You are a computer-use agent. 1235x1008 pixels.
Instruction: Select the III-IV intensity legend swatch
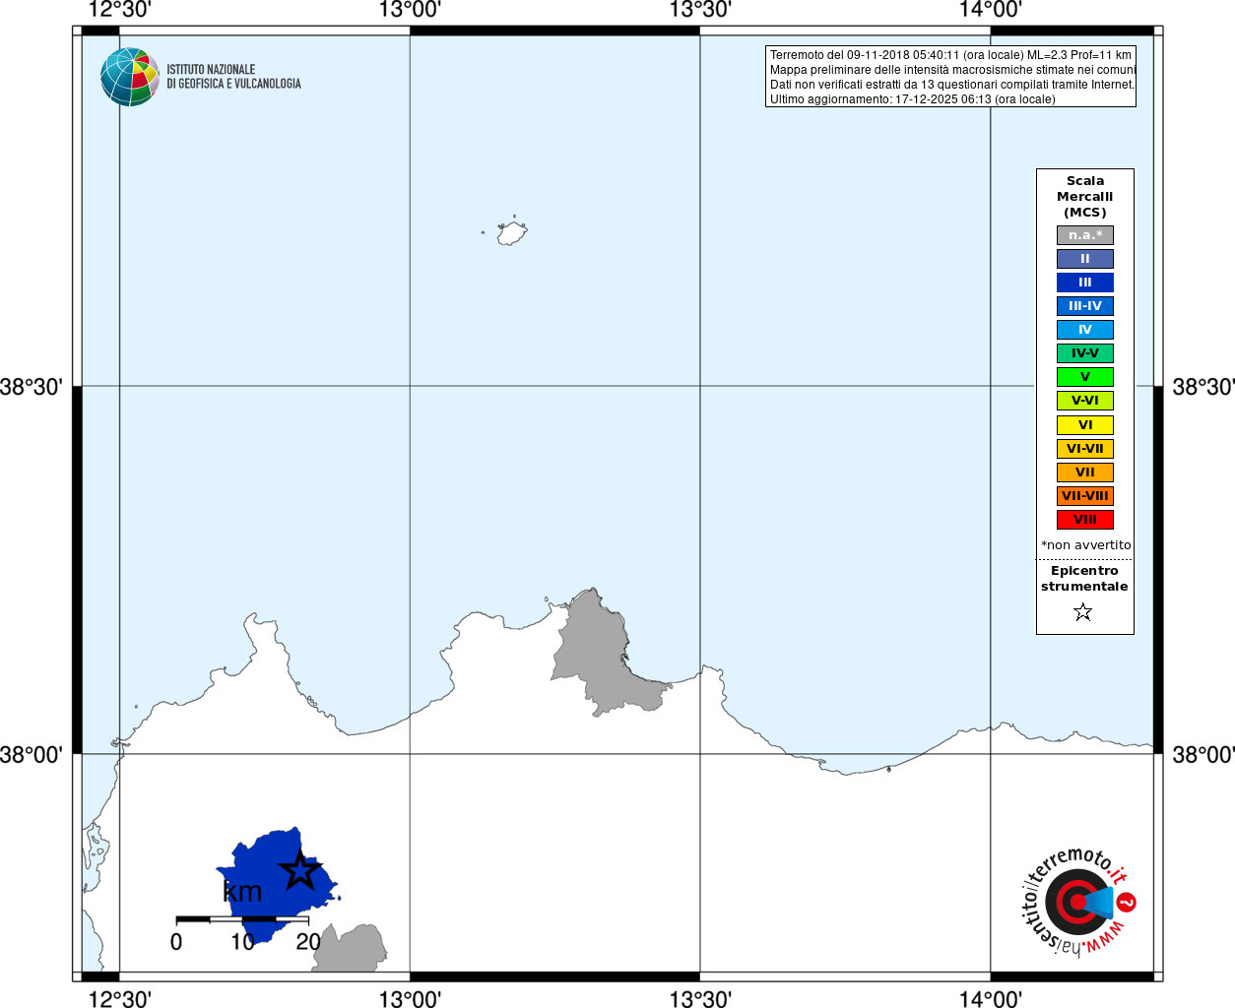(1085, 306)
